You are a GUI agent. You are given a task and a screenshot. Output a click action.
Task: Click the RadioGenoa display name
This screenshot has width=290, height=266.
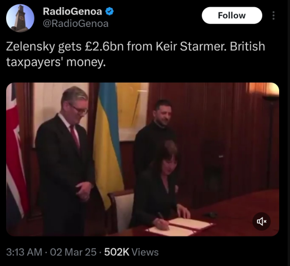(x=72, y=11)
